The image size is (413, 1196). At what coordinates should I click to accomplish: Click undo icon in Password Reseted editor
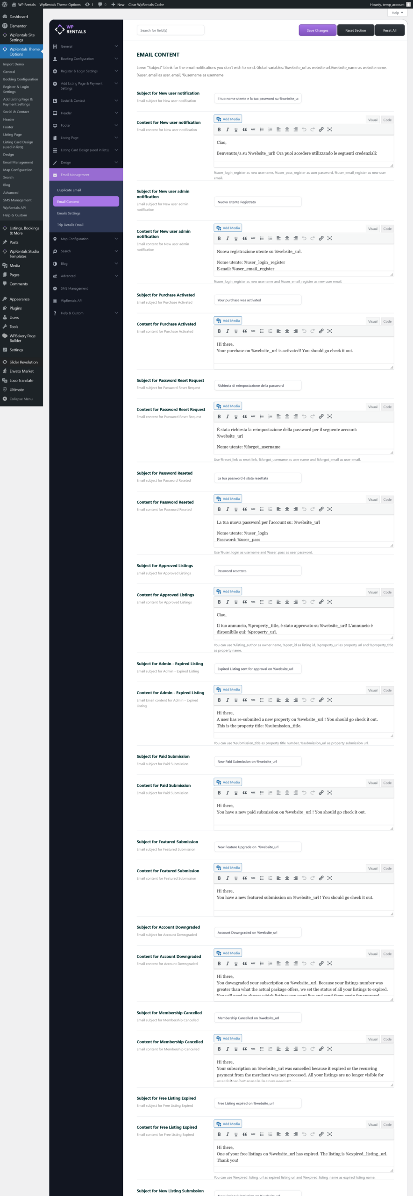pyautogui.click(x=304, y=509)
